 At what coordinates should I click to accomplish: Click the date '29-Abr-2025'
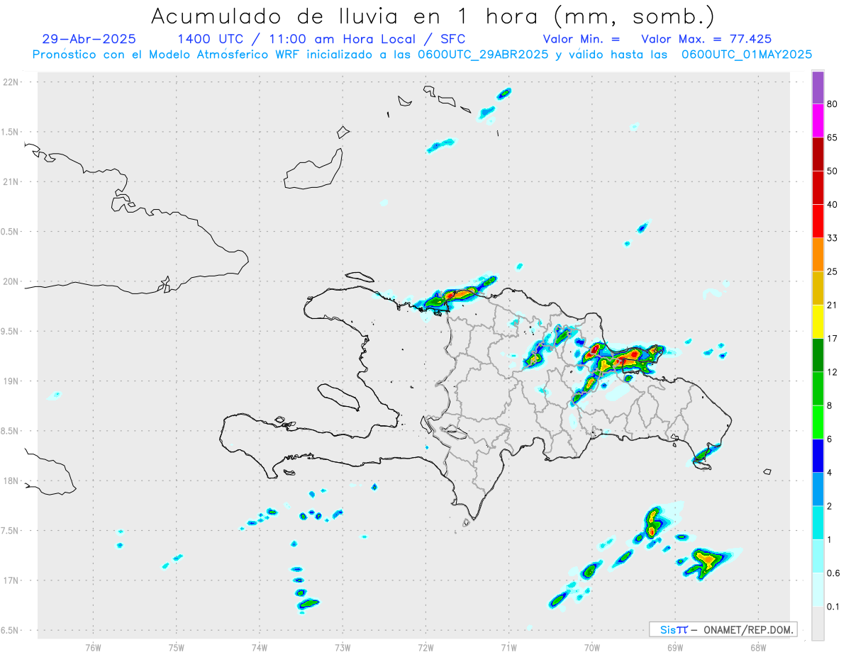point(89,39)
